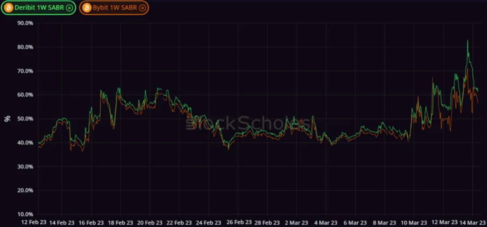The height and width of the screenshot is (227, 487).
Task: Click the % y-axis title
Action: pyautogui.click(x=7, y=119)
